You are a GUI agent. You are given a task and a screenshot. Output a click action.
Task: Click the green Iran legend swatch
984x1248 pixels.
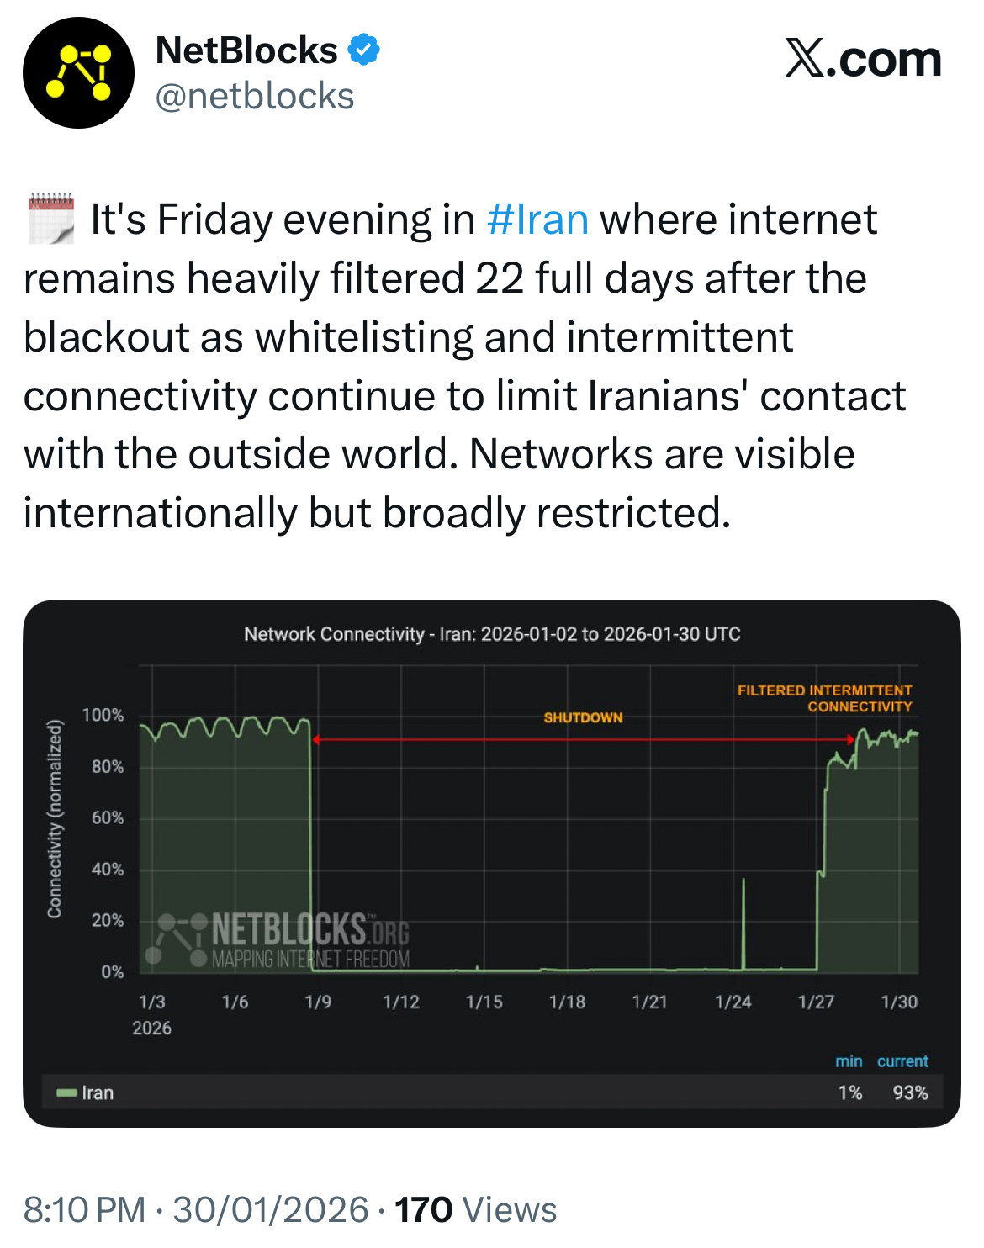(66, 1092)
